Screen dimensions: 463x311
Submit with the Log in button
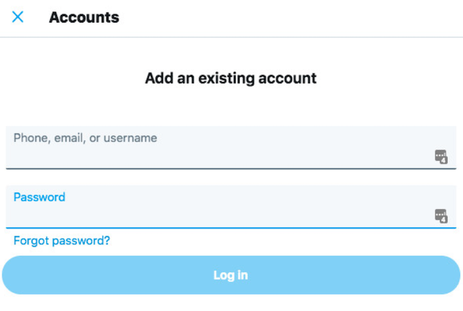coord(231,275)
